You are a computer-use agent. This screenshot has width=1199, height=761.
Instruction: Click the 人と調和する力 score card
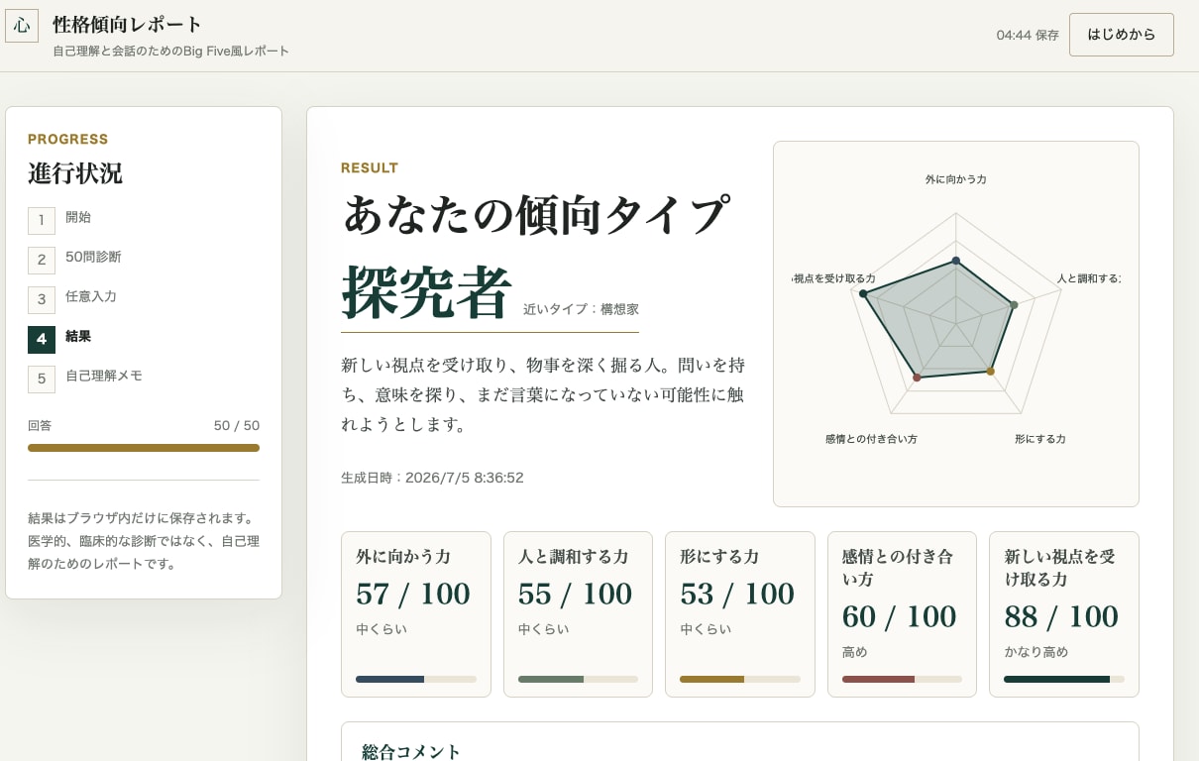(x=578, y=614)
